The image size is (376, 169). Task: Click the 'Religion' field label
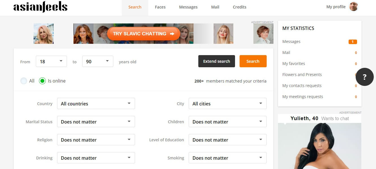click(x=45, y=140)
